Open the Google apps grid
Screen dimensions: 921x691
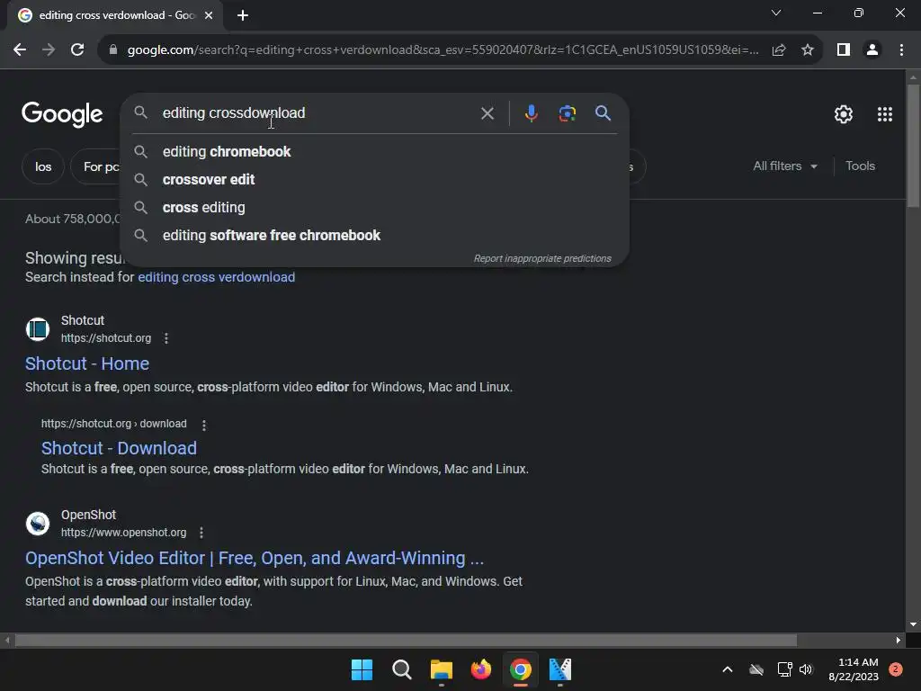point(885,114)
